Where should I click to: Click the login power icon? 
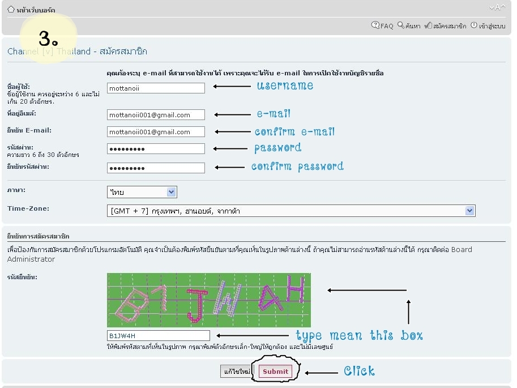[x=474, y=25]
